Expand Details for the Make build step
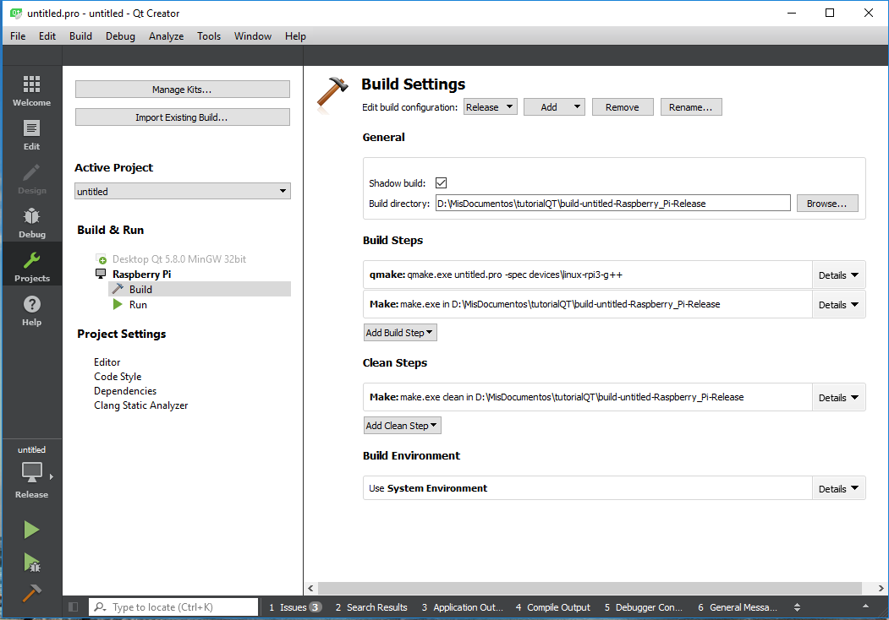Viewport: 889px width, 620px height. coord(838,305)
